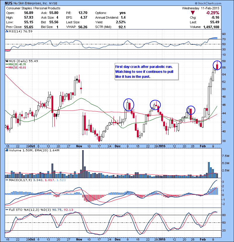
Task: Click the green MA(20) legend line
Action: (7, 64)
